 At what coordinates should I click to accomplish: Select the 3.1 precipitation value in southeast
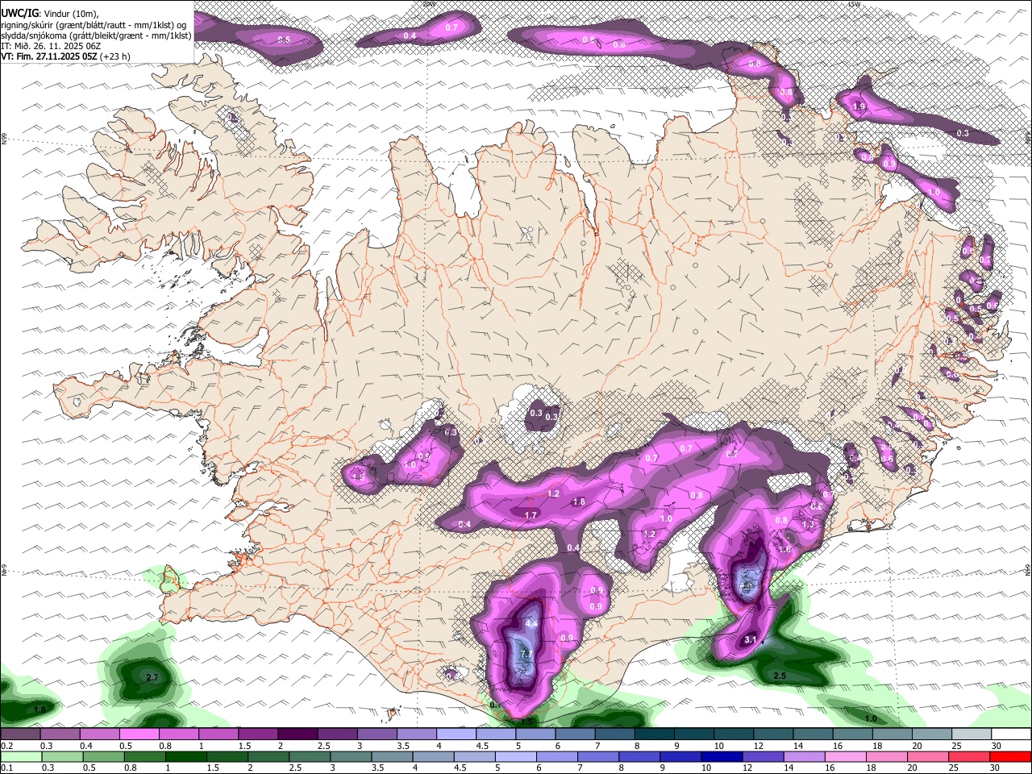(751, 639)
